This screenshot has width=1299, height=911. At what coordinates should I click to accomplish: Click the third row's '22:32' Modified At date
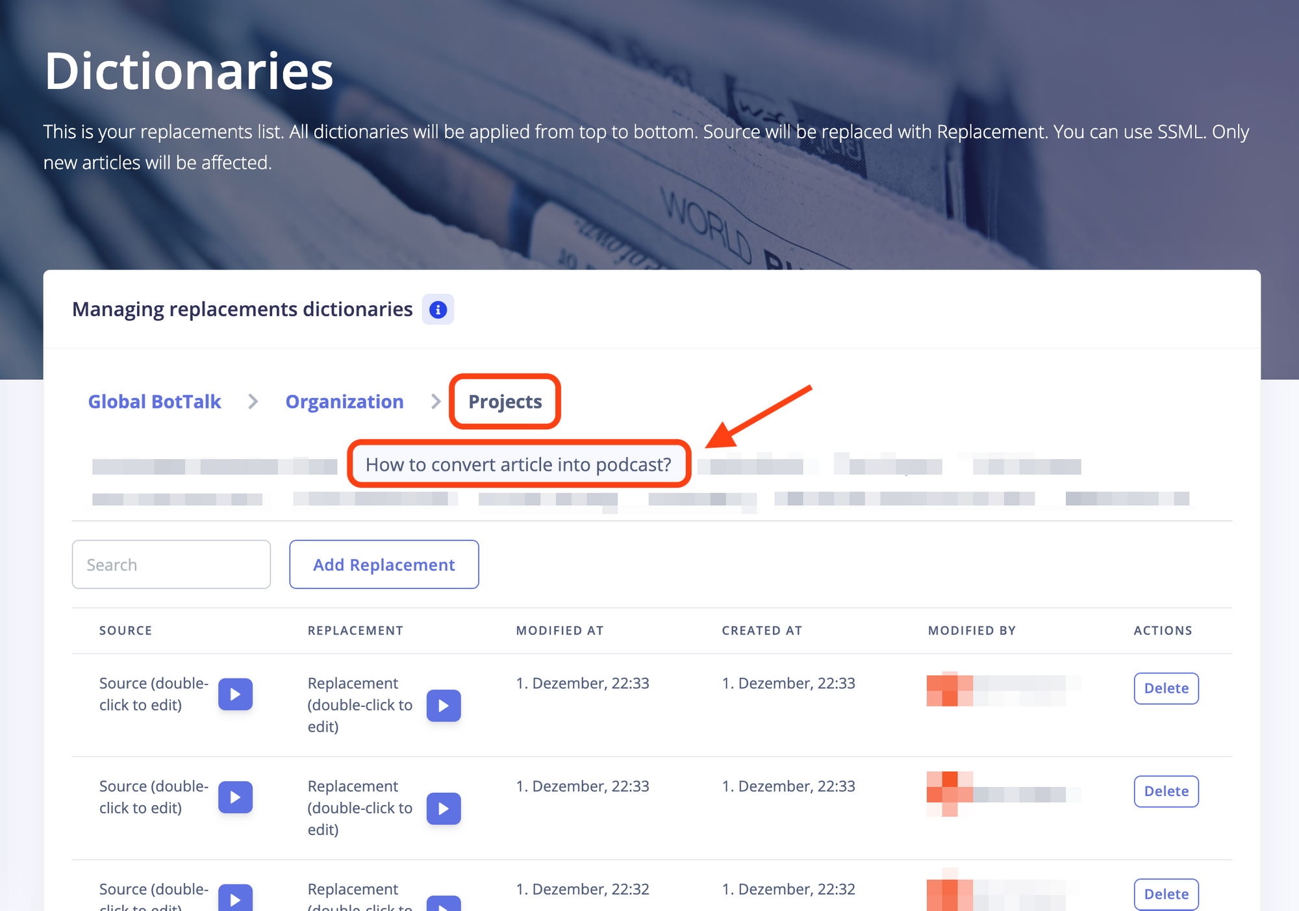[583, 890]
